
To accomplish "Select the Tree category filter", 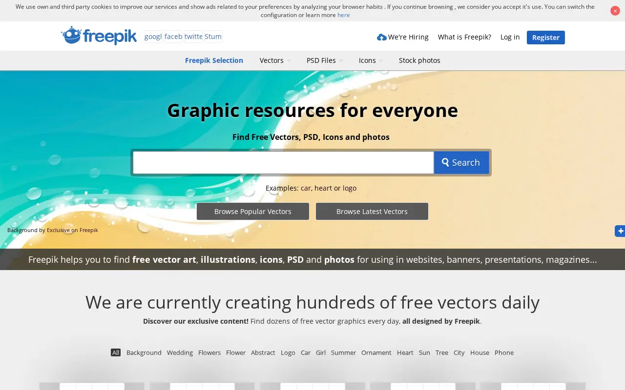I will pyautogui.click(x=442, y=352).
